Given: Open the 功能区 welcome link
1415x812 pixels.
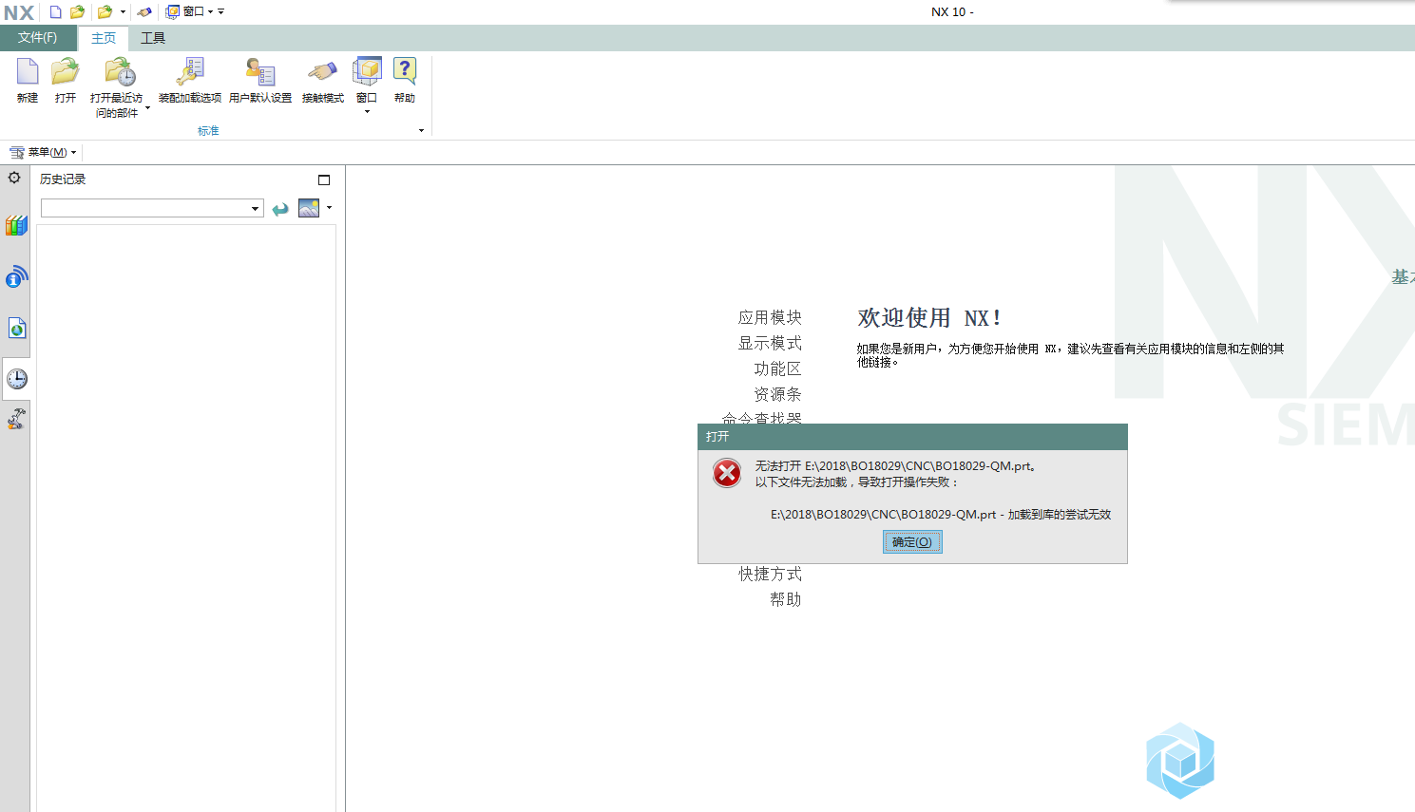Looking at the screenshot, I should pos(777,368).
